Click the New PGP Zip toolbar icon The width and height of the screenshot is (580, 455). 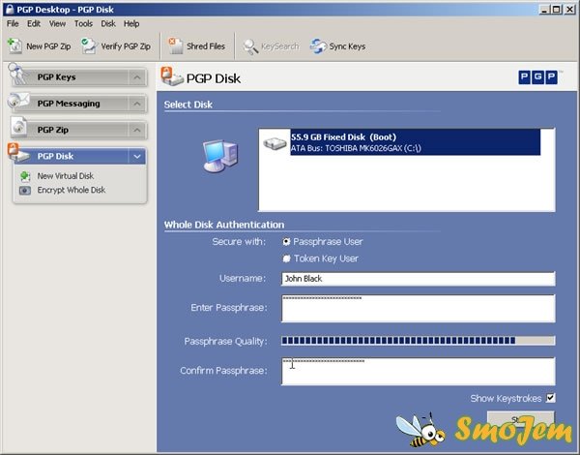click(x=15, y=45)
